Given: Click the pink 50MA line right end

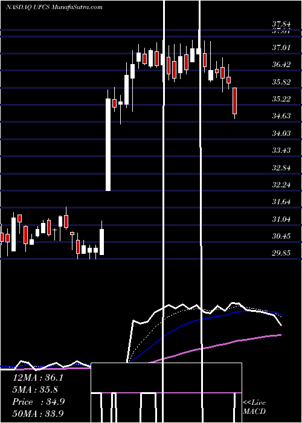Looking at the screenshot, I should click(x=280, y=335).
